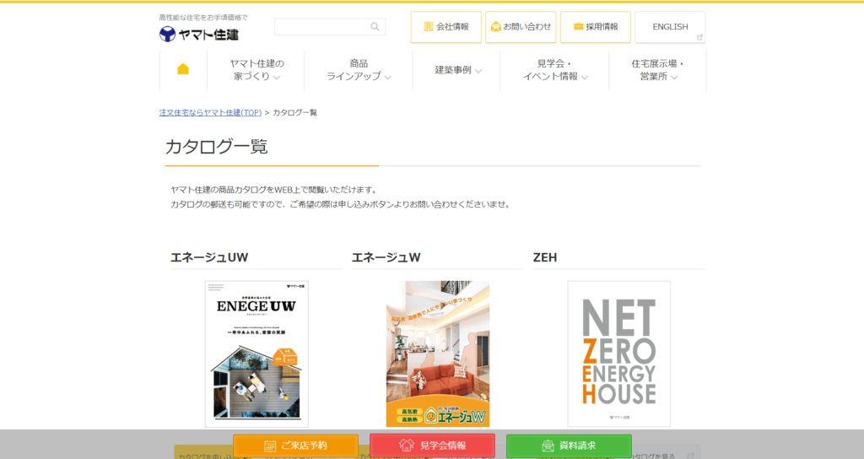The width and height of the screenshot is (864, 459).
Task: Click the mail icon on お問い合わせ
Action: (x=496, y=26)
